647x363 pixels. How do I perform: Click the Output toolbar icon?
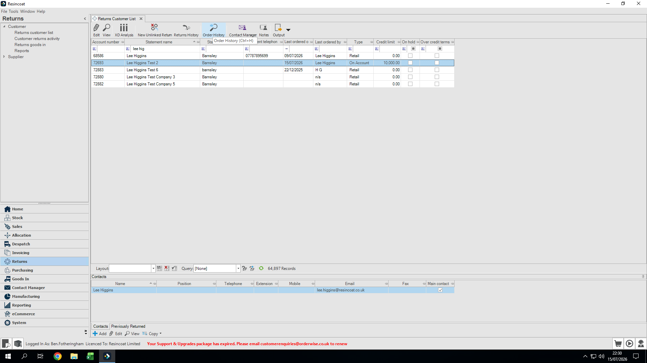click(x=279, y=30)
